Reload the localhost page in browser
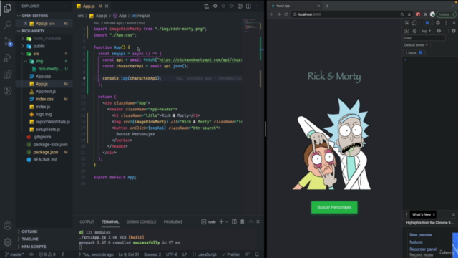458x258 pixels. [x=286, y=14]
